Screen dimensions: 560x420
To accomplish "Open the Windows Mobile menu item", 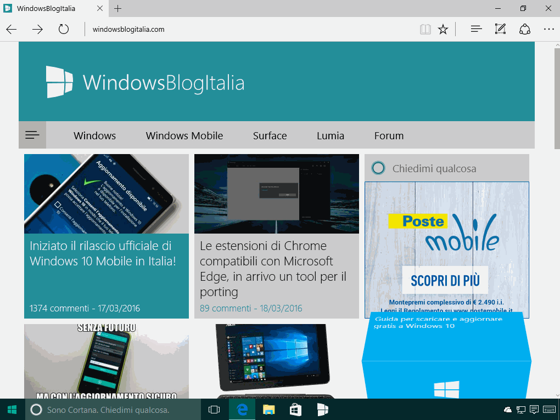I will 184,135.
